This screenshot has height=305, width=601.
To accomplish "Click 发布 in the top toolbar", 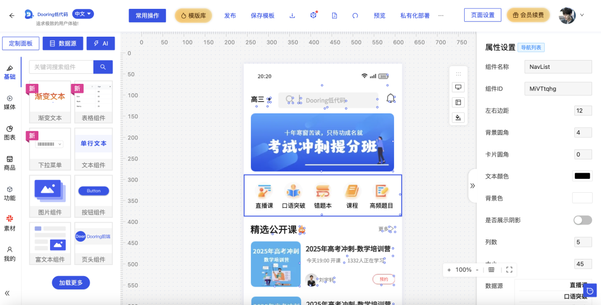I will coord(230,16).
